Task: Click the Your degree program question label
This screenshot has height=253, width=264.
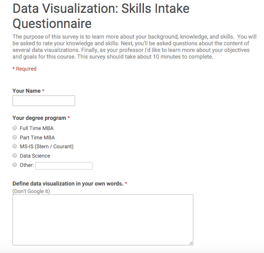Action: pyautogui.click(x=39, y=118)
